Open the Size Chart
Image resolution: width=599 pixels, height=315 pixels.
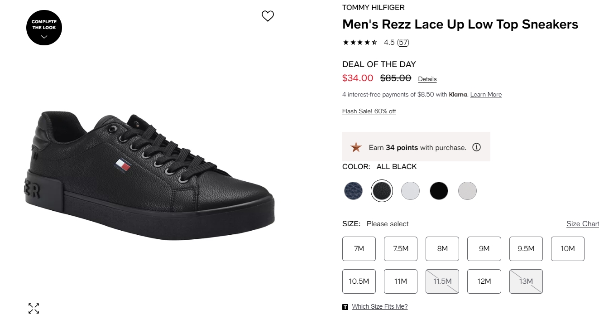tap(583, 224)
